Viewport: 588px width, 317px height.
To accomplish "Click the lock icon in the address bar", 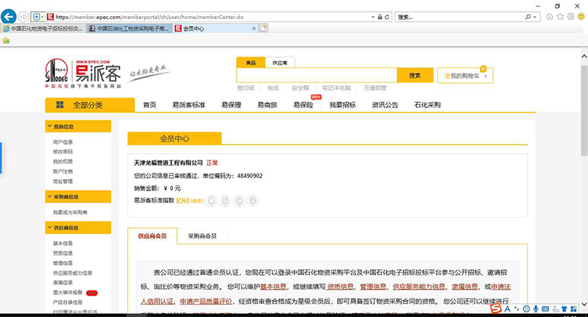I will coord(380,17).
